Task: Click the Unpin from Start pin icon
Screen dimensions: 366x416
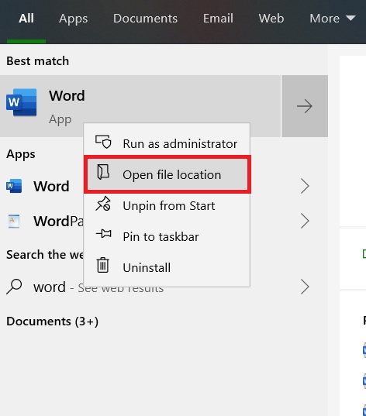Action: 103,204
